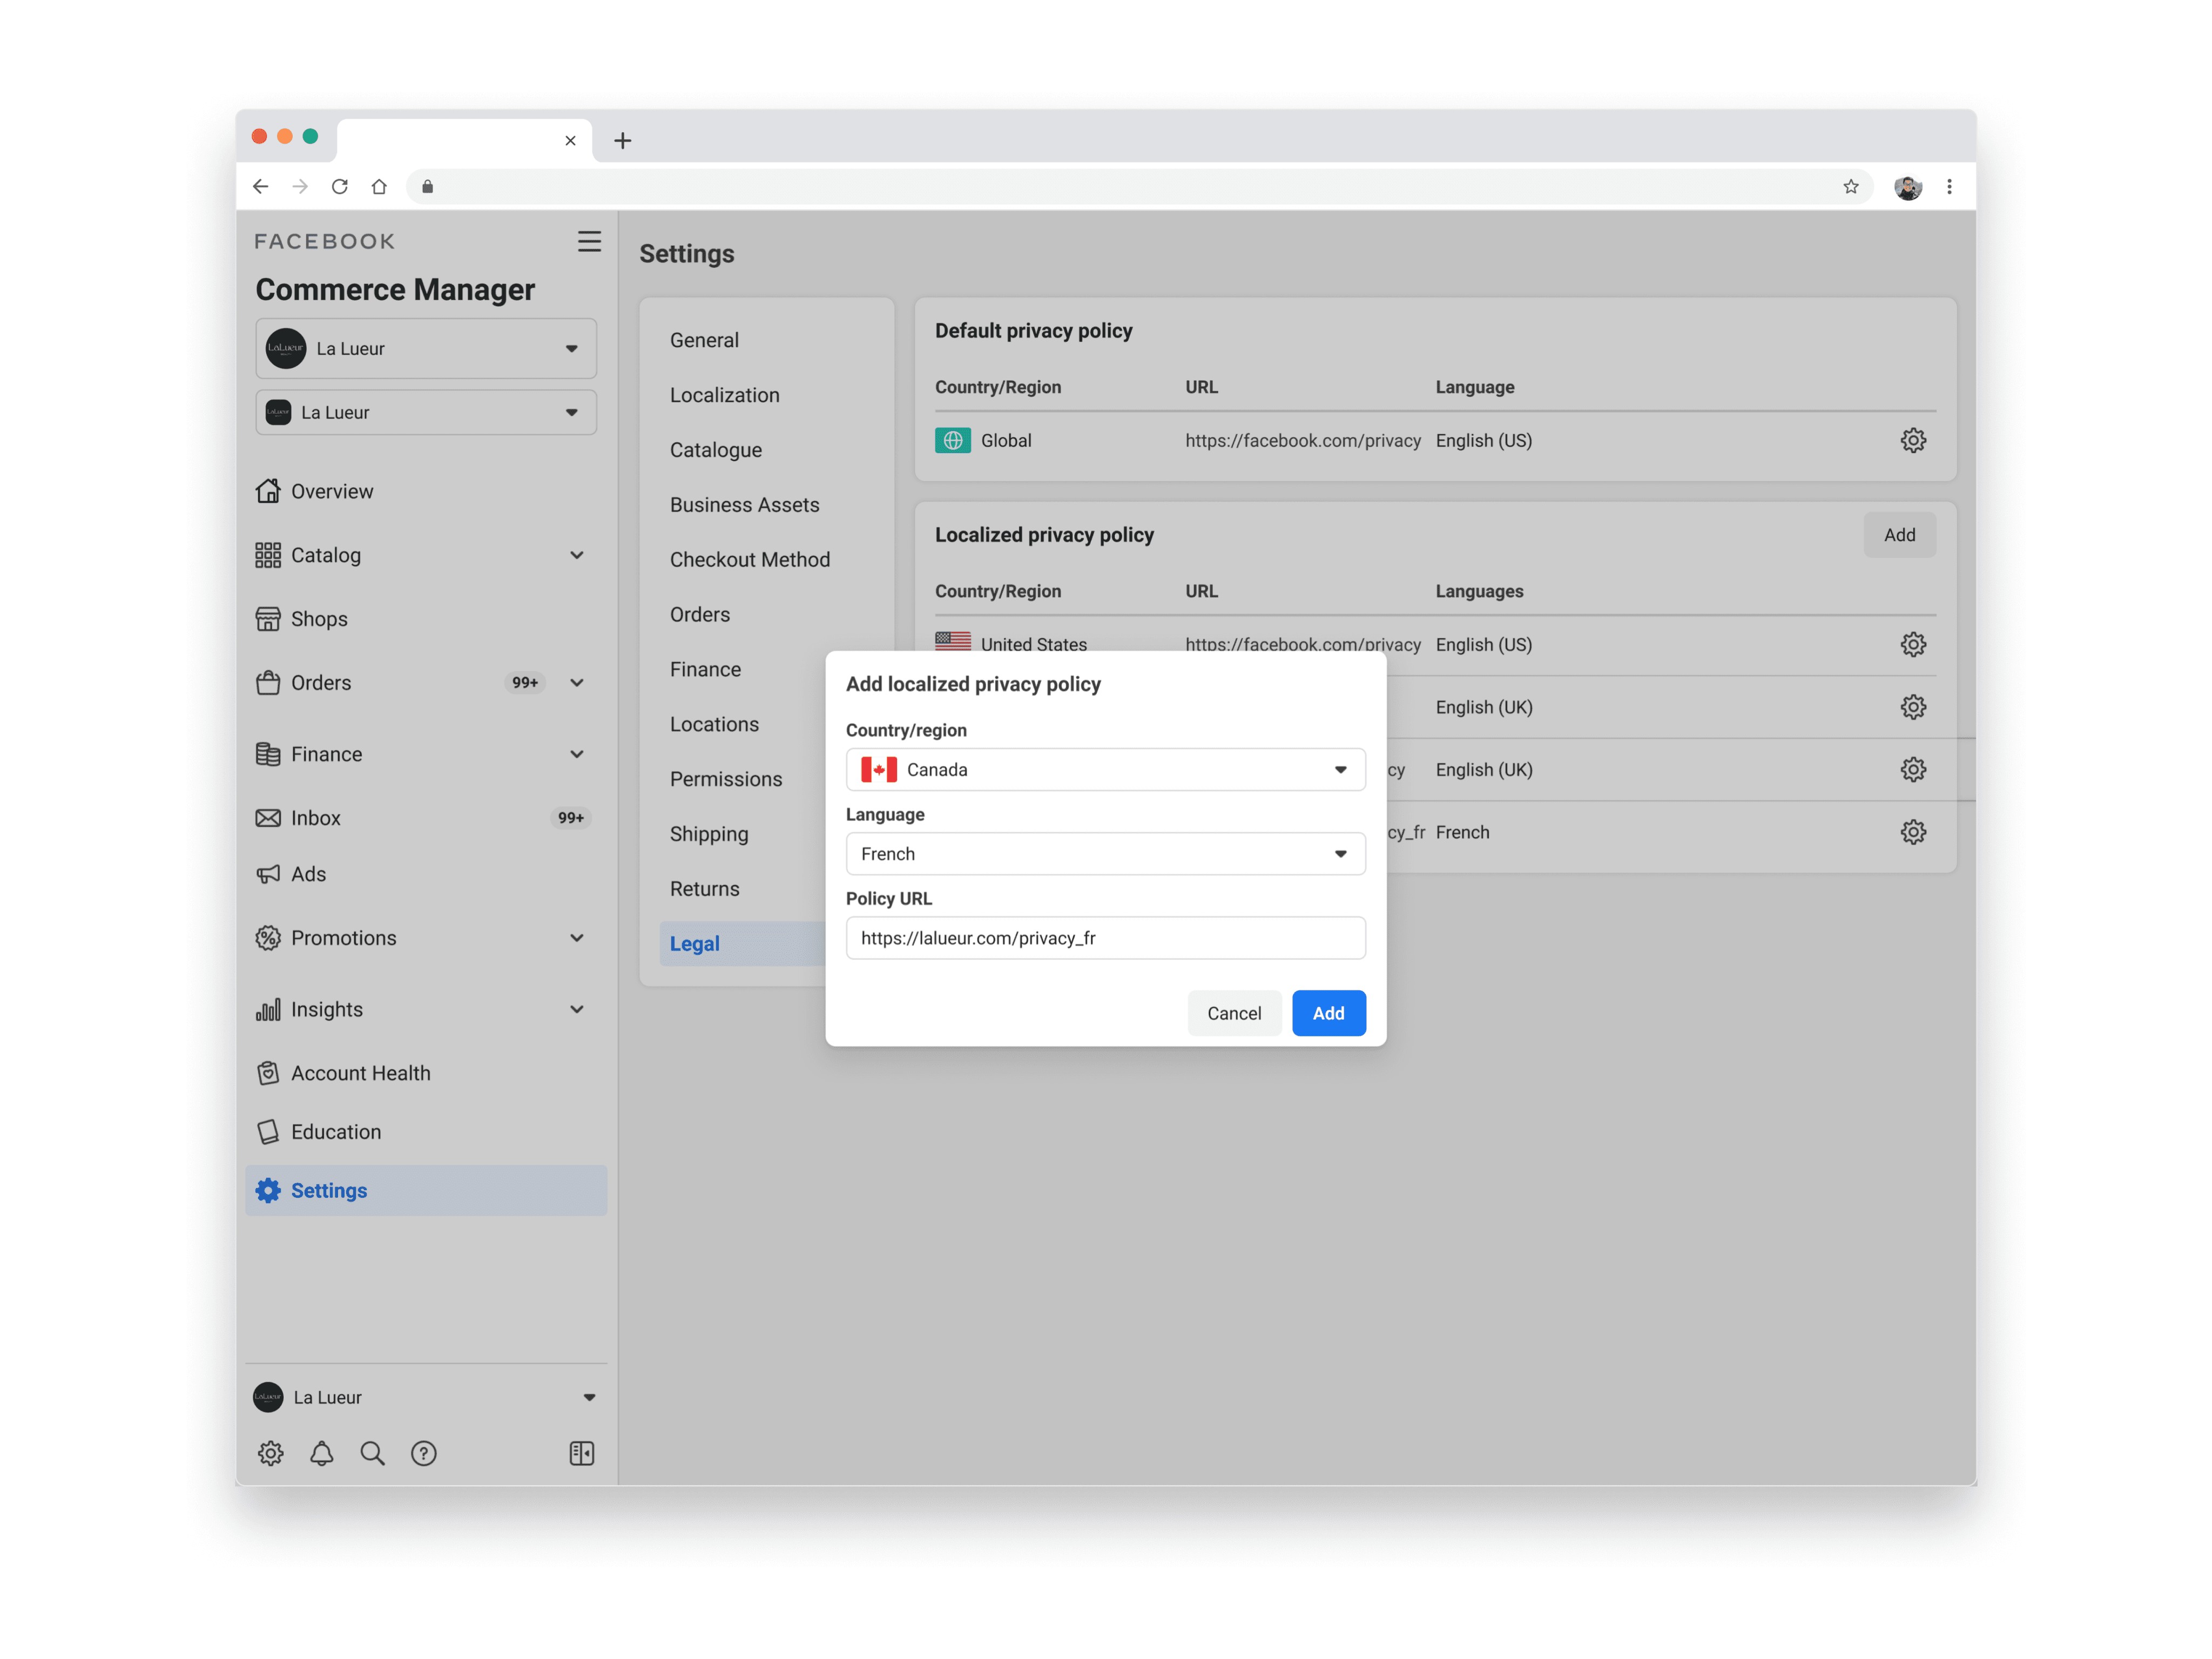2212x1659 pixels.
Task: Click the Policy URL input field
Action: [x=1105, y=938]
